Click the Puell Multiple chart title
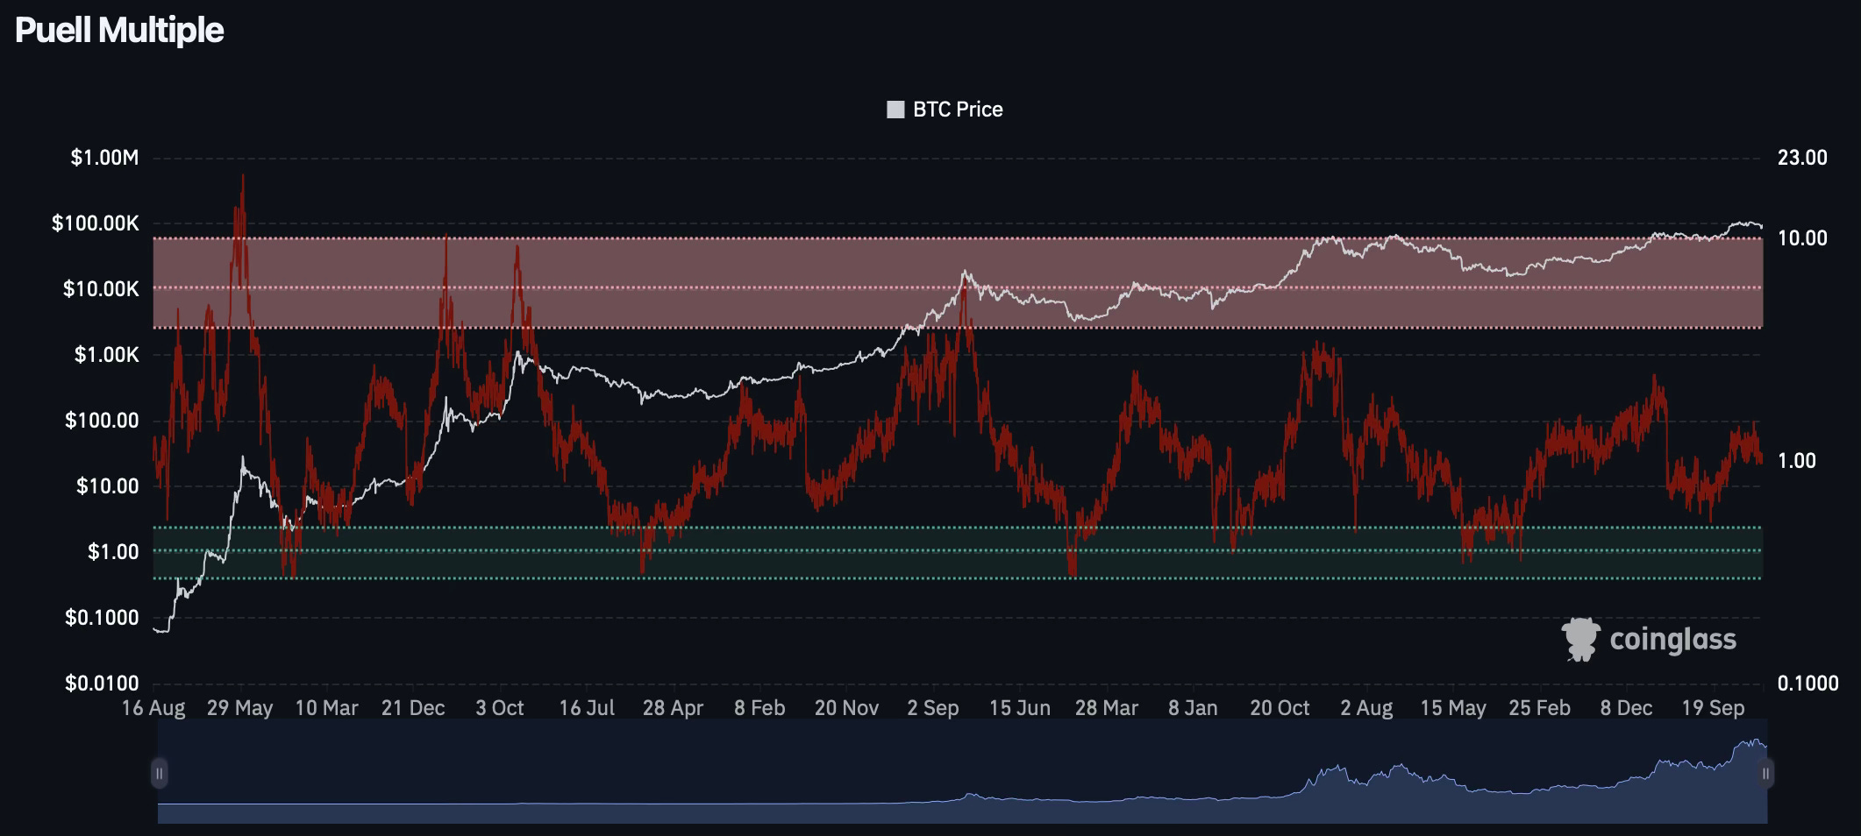 point(119,31)
